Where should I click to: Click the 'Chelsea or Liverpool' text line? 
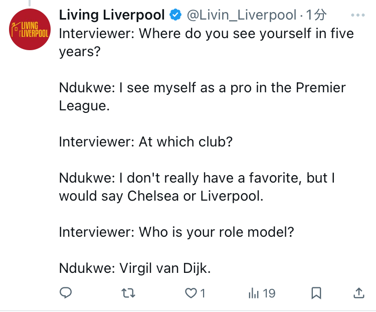coord(161,196)
